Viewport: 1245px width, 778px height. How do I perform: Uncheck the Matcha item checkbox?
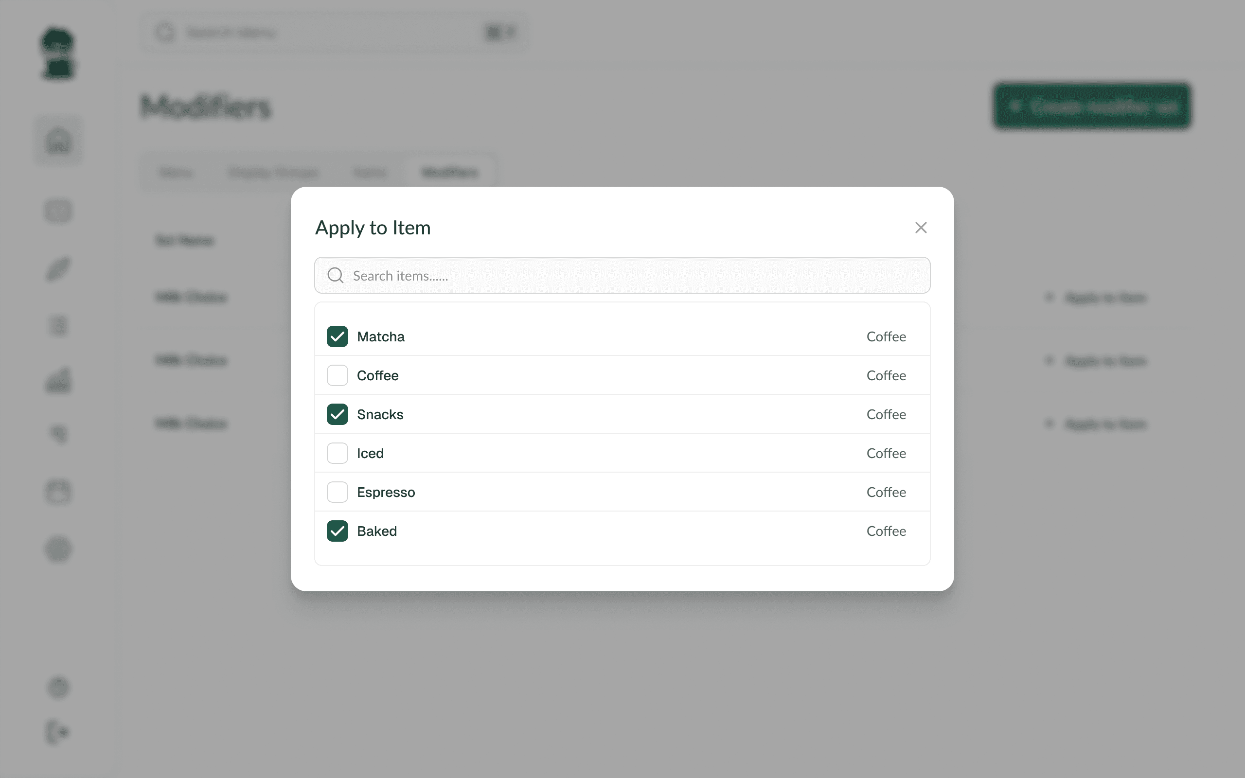pos(337,336)
